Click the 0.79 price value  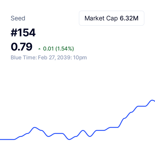coord(22,47)
